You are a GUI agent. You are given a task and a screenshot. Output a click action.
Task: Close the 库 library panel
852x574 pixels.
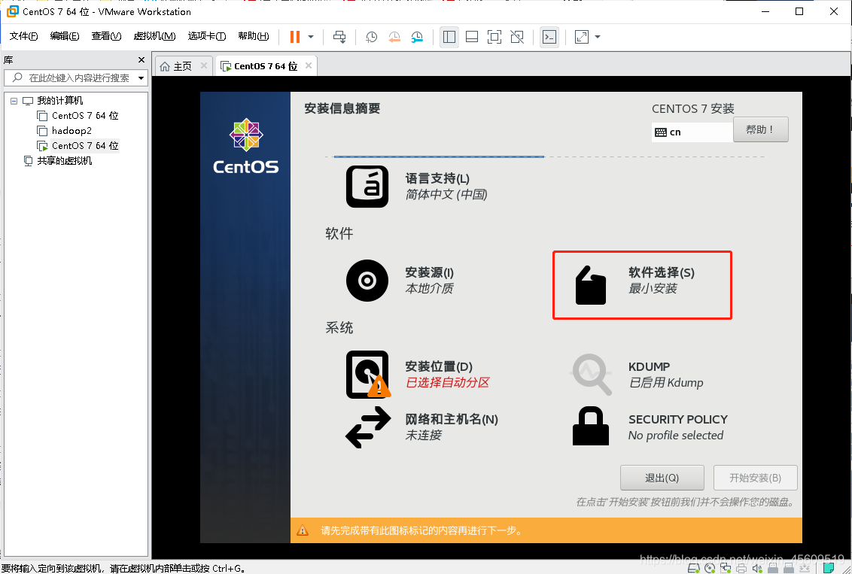tap(141, 59)
